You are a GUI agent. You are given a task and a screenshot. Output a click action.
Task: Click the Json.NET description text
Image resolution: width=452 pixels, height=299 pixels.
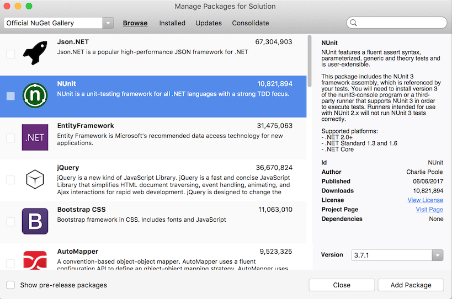[x=152, y=52]
